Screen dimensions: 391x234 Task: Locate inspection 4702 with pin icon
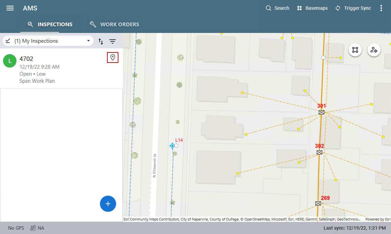tap(113, 58)
